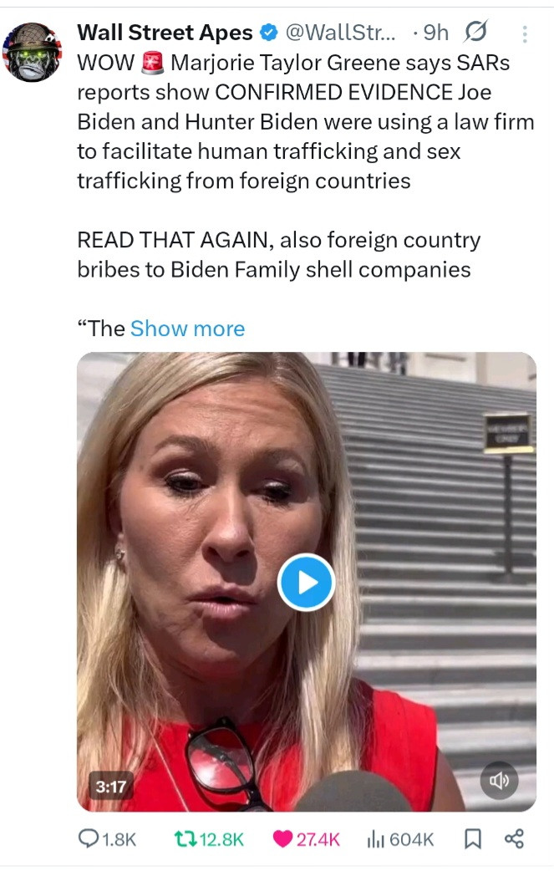554x871 pixels.
Task: Bookmark this Wall Street Apes post
Action: [x=472, y=838]
